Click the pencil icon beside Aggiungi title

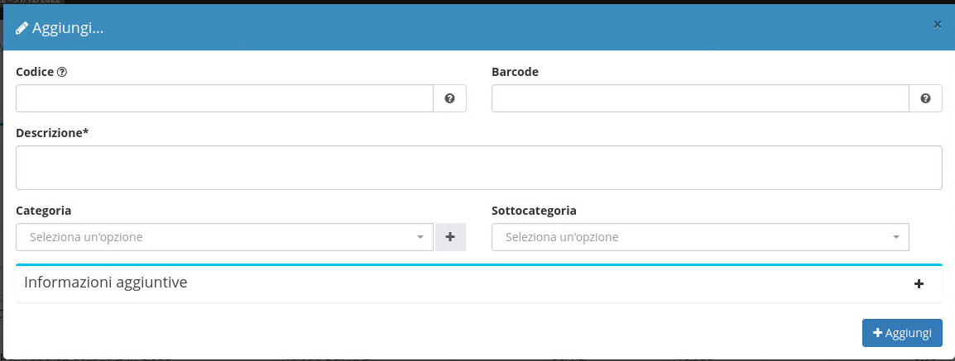pos(22,28)
